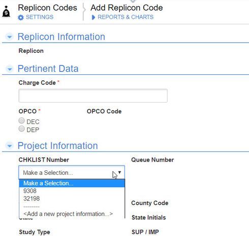Screen dimensions: 249x243
Task: Collapse the Project Information section
Action: (10, 146)
